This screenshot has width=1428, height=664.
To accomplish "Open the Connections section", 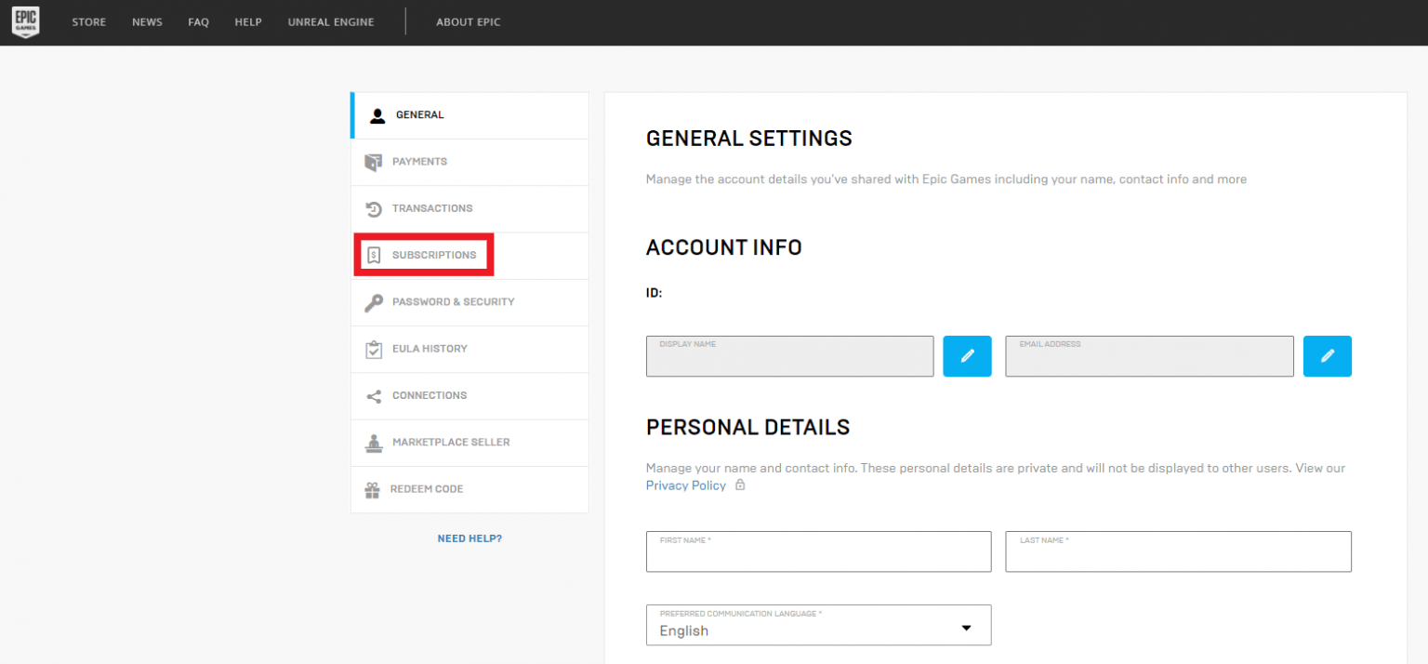I will pyautogui.click(x=469, y=395).
